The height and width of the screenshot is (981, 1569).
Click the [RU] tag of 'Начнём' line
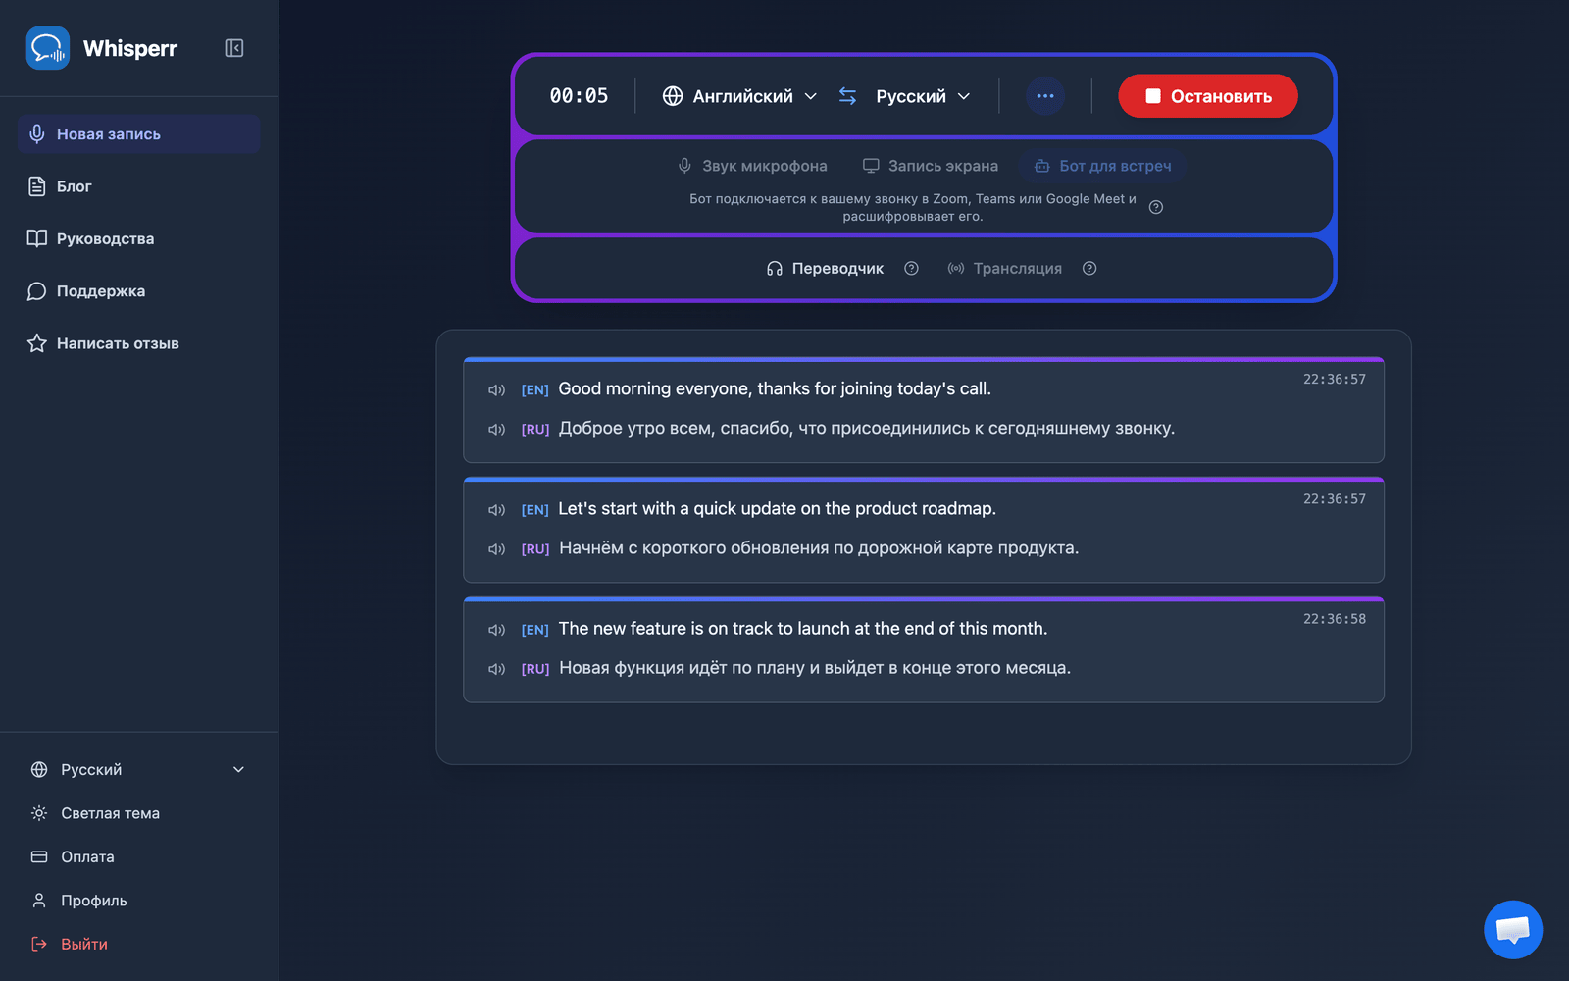(535, 549)
